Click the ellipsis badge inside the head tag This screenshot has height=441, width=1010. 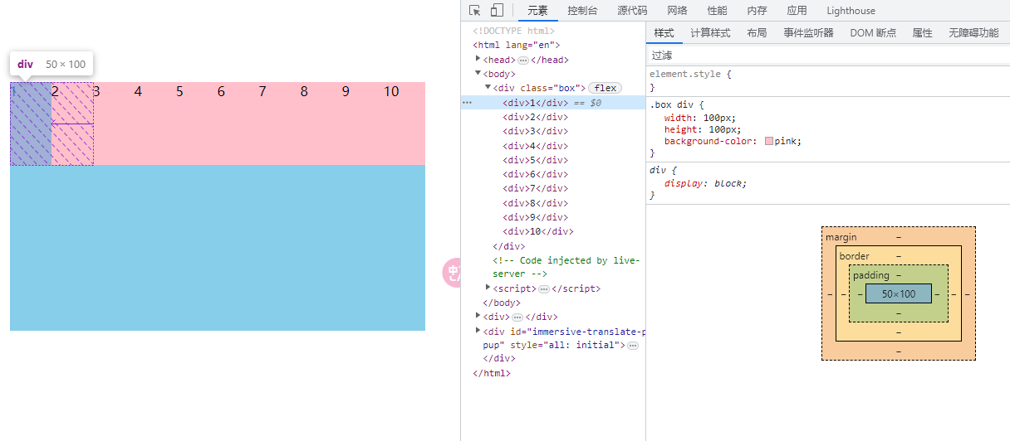[523, 61]
